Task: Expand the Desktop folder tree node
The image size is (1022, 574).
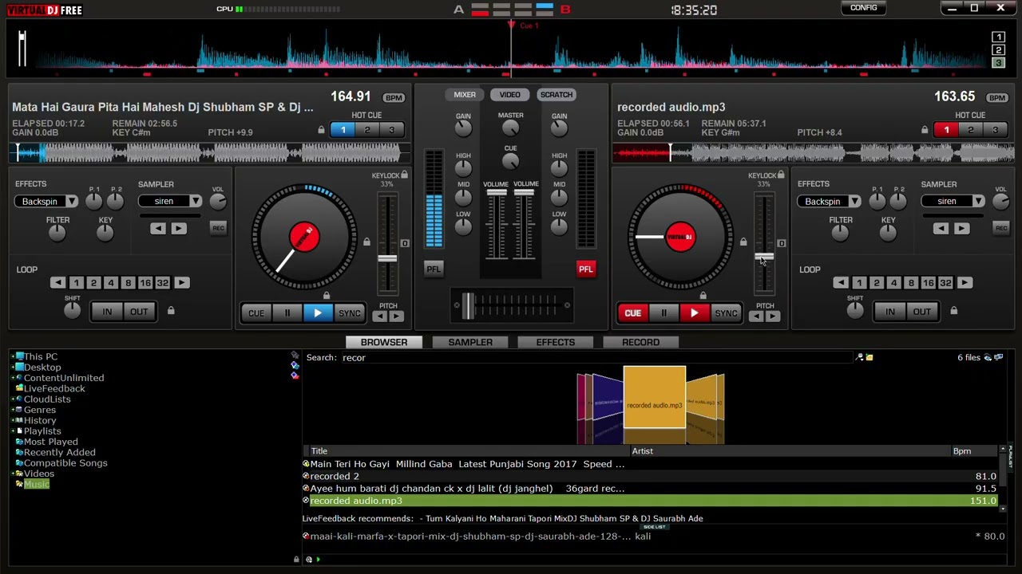Action: click(x=14, y=368)
